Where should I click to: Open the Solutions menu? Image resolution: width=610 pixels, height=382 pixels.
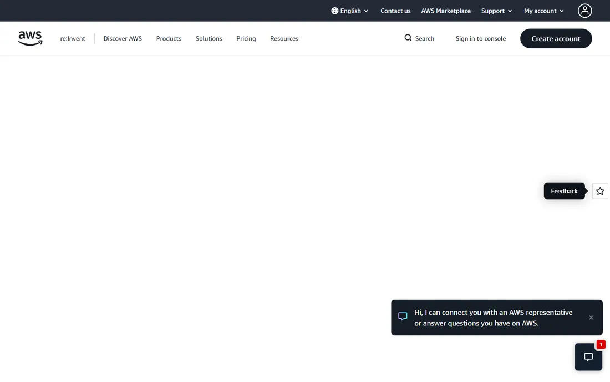209,38
